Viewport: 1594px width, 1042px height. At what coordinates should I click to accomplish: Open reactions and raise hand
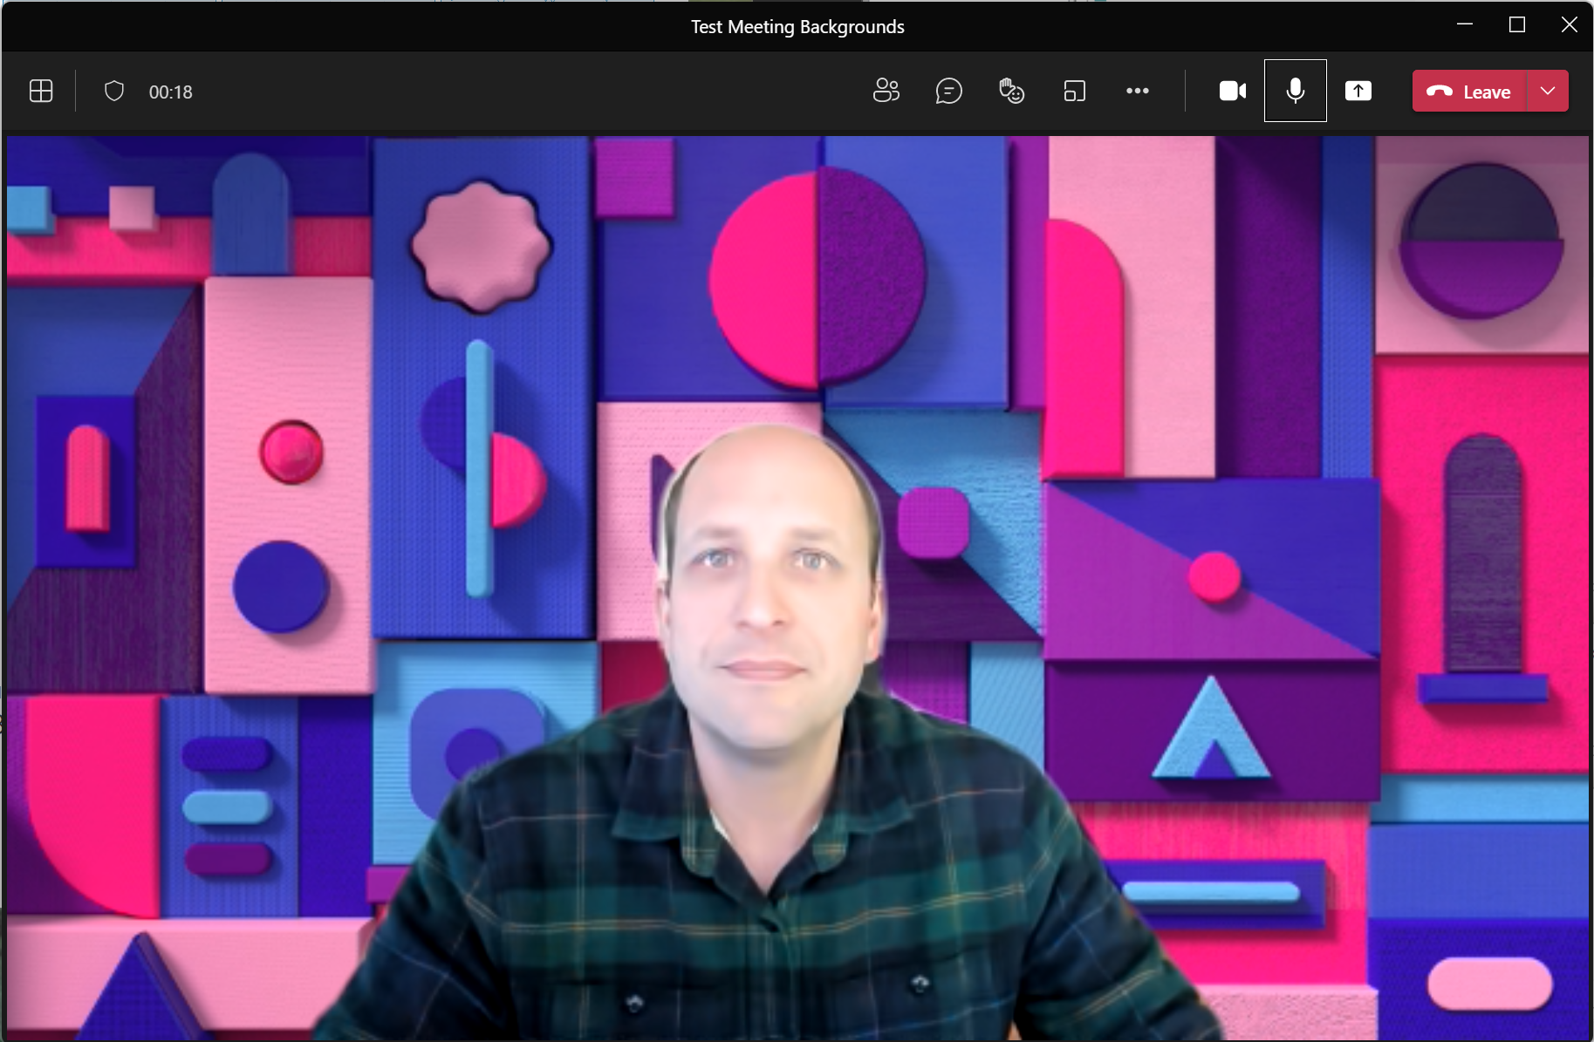pos(1011,91)
